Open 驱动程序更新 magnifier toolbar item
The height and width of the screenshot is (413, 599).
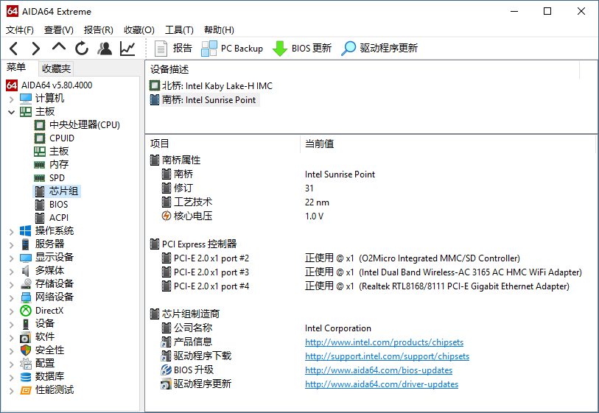coord(379,49)
